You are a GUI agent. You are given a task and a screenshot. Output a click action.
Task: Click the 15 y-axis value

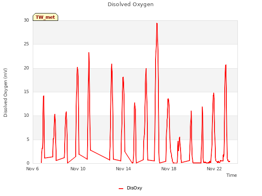point(26,91)
